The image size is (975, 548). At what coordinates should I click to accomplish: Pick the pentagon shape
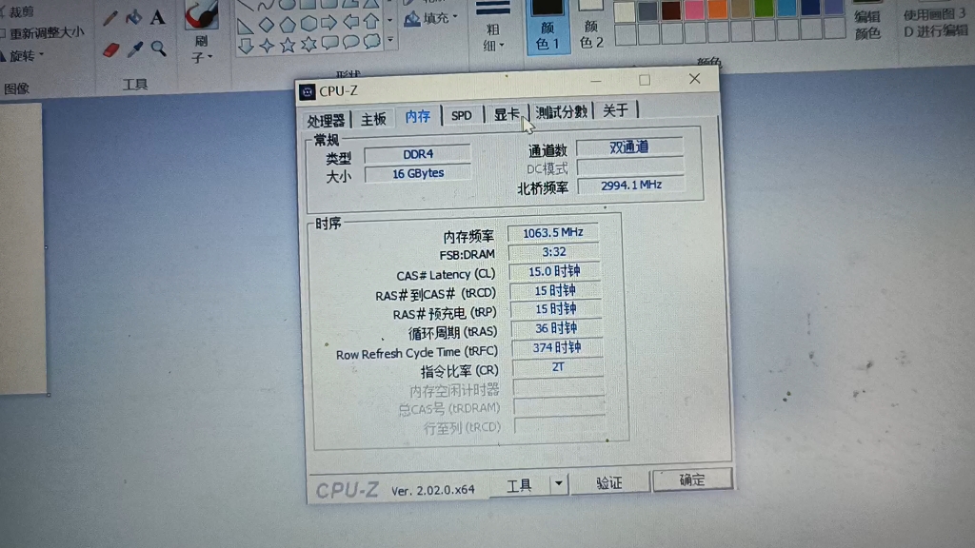coord(288,24)
